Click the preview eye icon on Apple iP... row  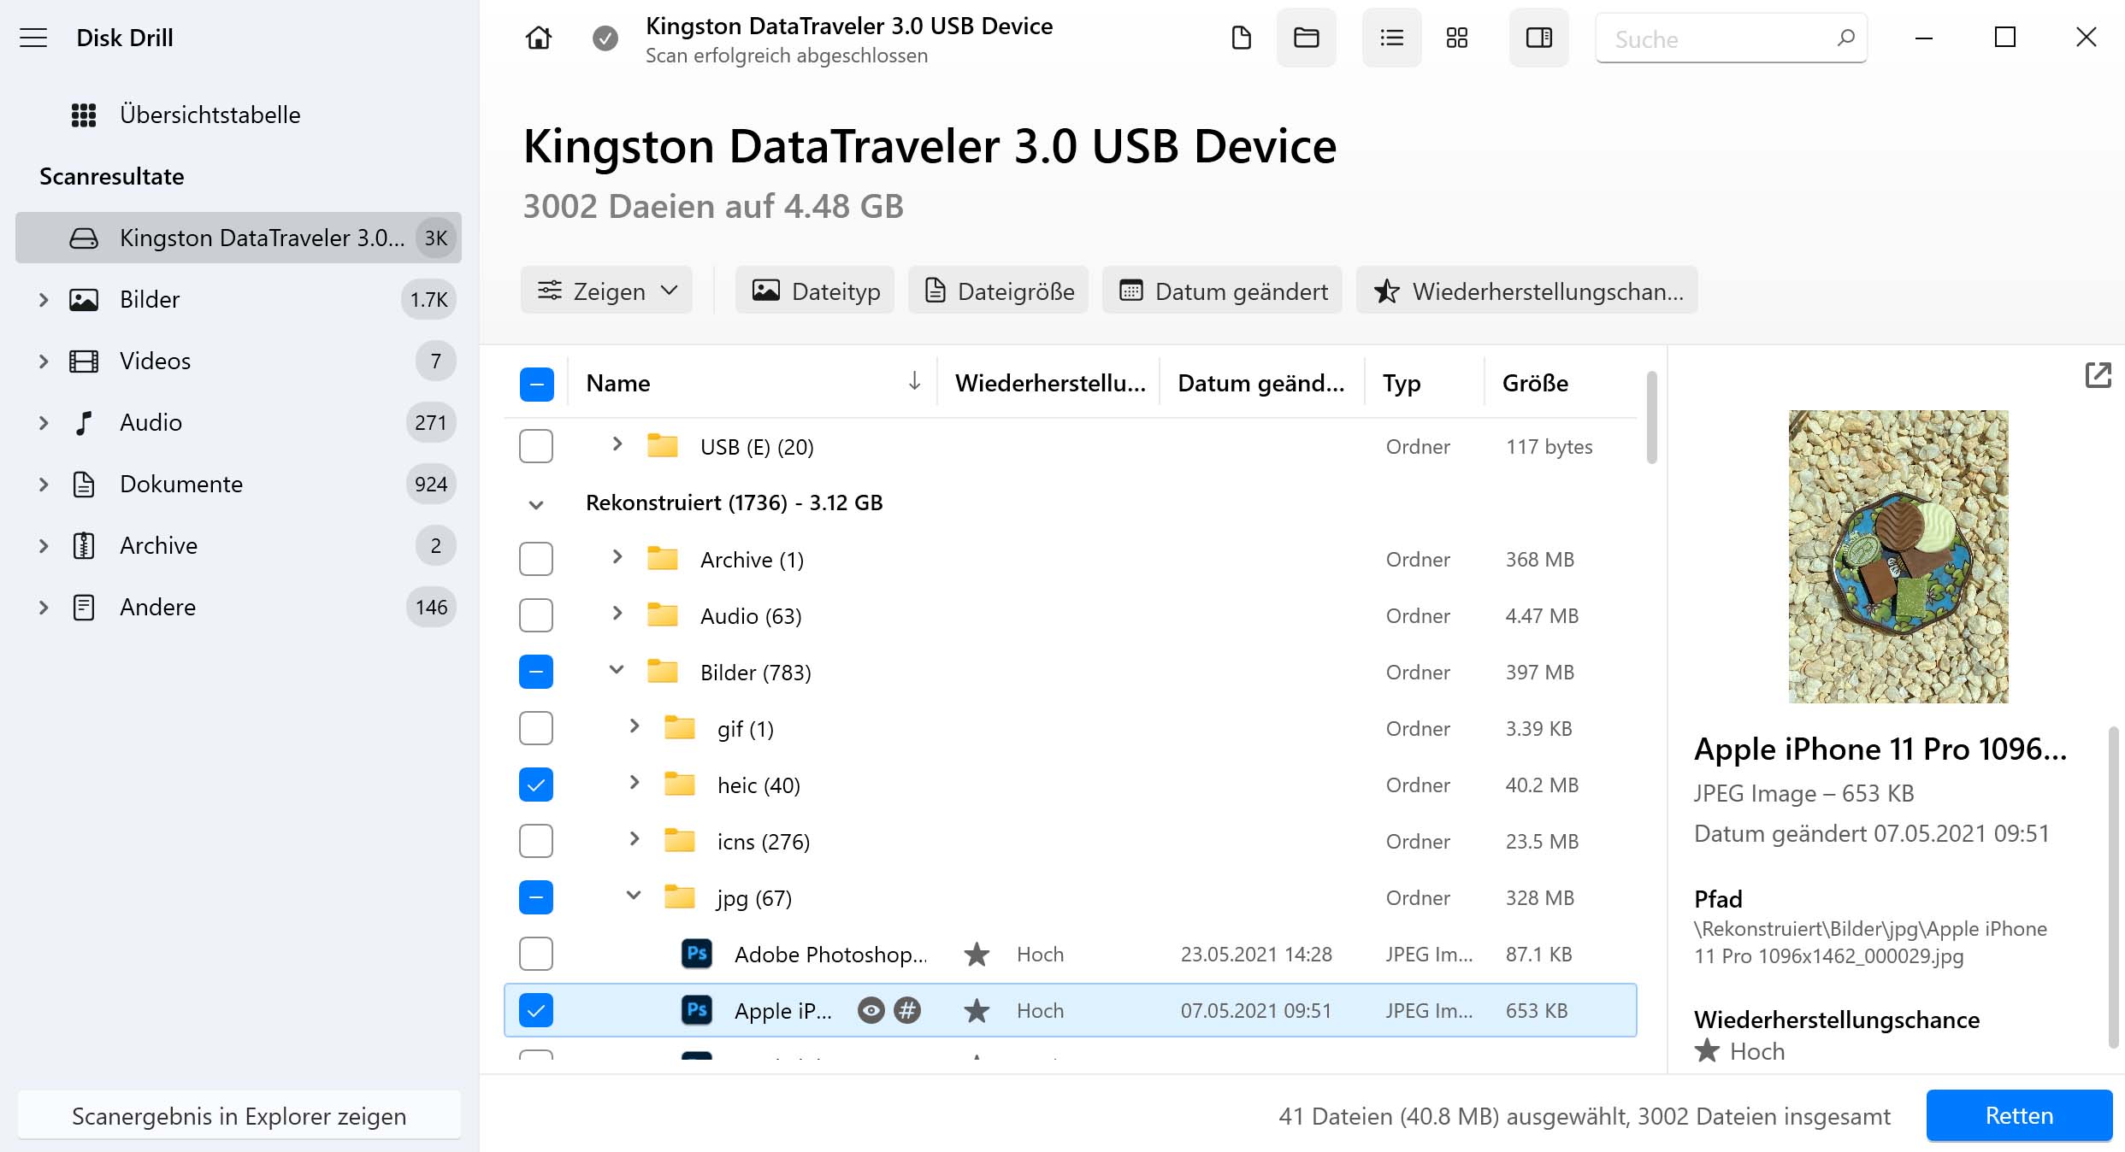pyautogui.click(x=871, y=1011)
